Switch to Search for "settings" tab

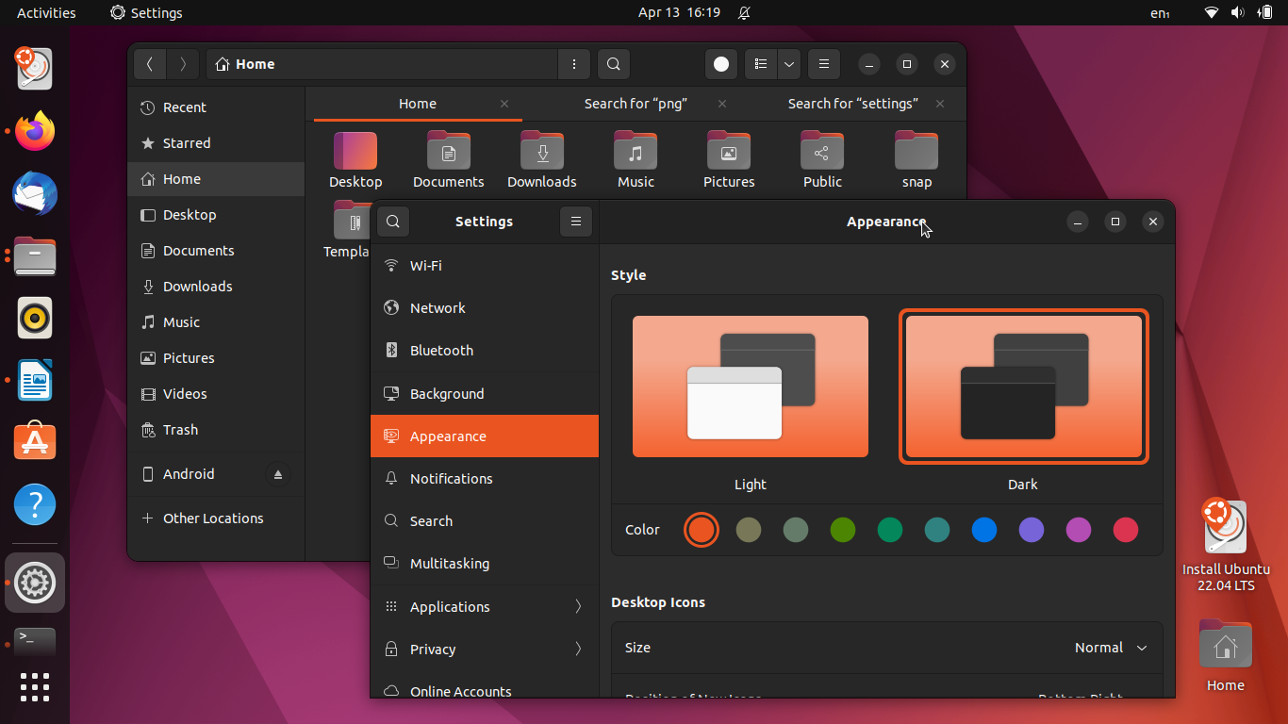(853, 104)
